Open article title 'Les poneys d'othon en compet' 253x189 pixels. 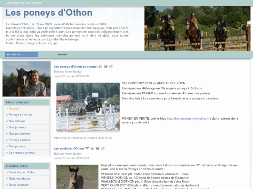pyautogui.click(x=76, y=67)
